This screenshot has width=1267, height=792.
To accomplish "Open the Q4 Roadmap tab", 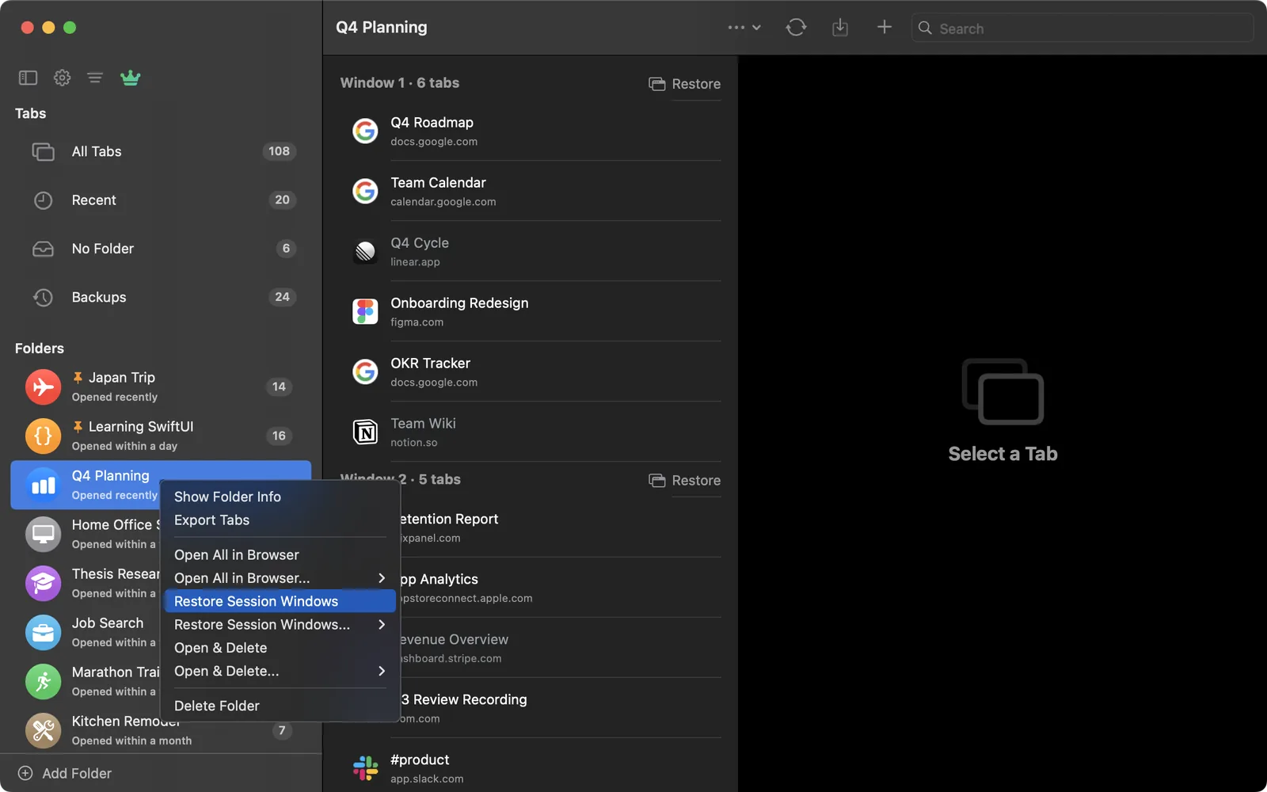I will click(531, 131).
